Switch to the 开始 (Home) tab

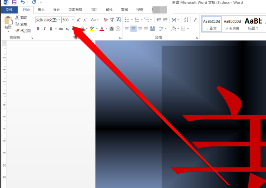click(26, 10)
